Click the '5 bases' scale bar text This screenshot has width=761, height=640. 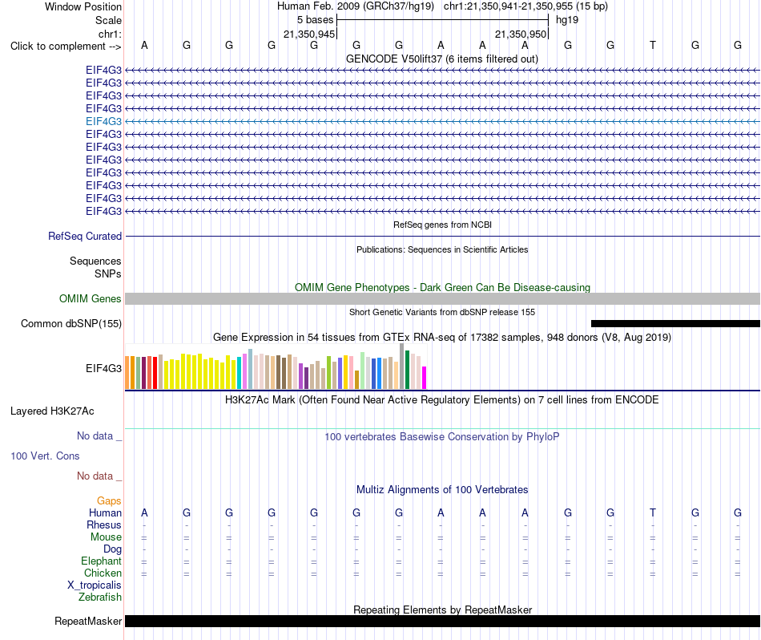[x=315, y=20]
